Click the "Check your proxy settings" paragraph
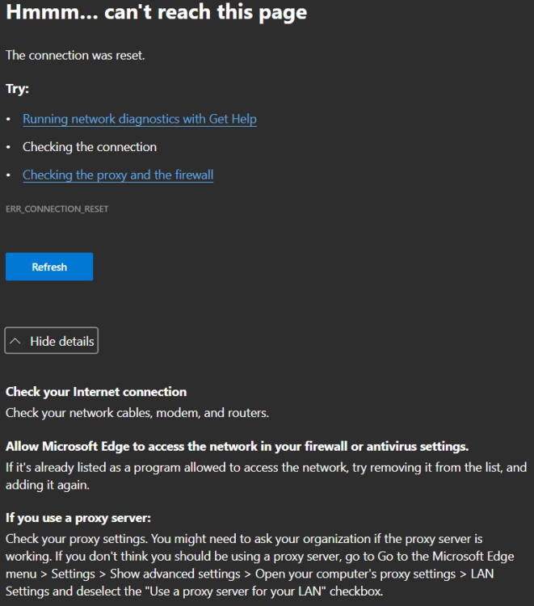Viewport: 534px width, 606px height. [259, 565]
